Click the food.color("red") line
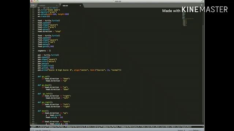Viewport: 234px width, 131px height. (x=46, y=42)
